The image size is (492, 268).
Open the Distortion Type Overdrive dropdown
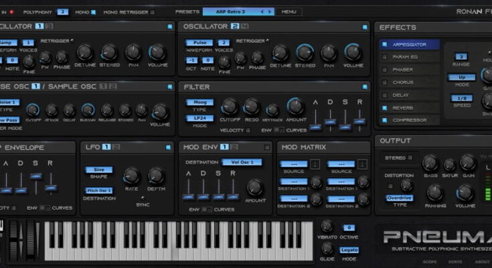(399, 198)
